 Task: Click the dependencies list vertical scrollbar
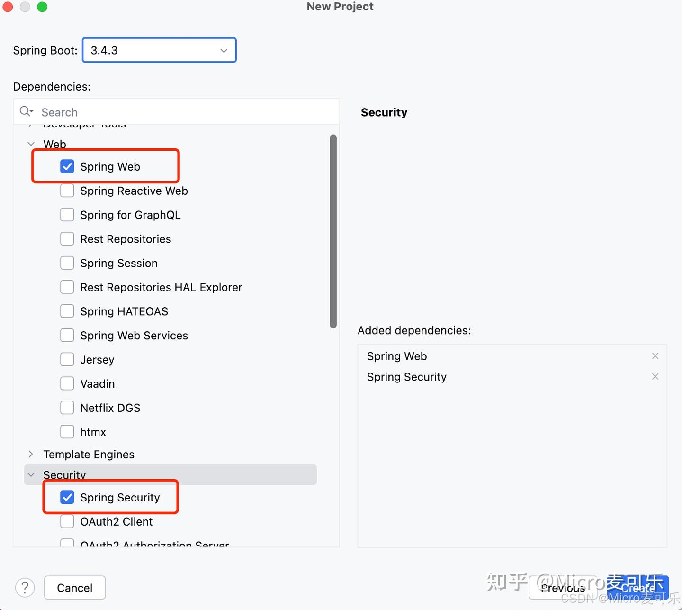(x=333, y=231)
